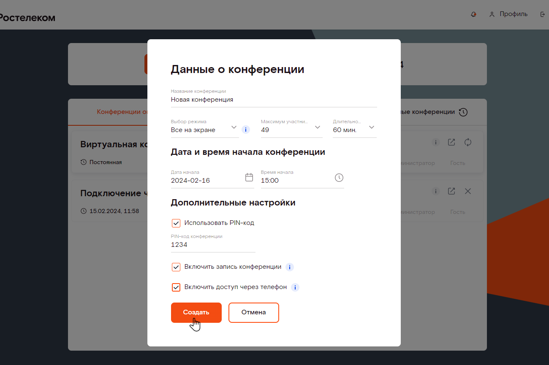The height and width of the screenshot is (365, 549).
Task: Edit the Время начала field
Action: 302,178
